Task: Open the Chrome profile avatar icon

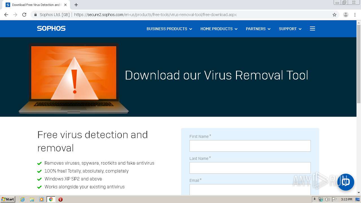Action: coord(345,15)
